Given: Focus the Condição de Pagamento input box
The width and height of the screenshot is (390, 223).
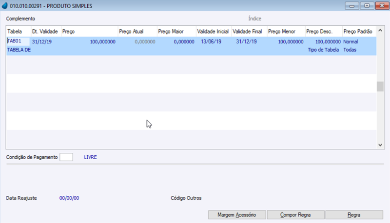Looking at the screenshot, I should pos(66,157).
